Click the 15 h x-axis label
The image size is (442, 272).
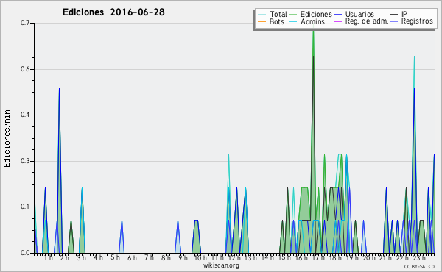(284, 257)
